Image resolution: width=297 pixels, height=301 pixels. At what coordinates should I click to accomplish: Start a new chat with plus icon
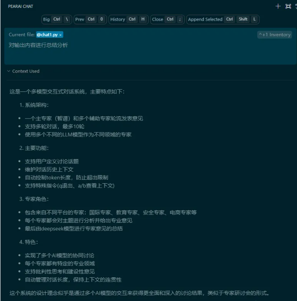click(x=277, y=6)
